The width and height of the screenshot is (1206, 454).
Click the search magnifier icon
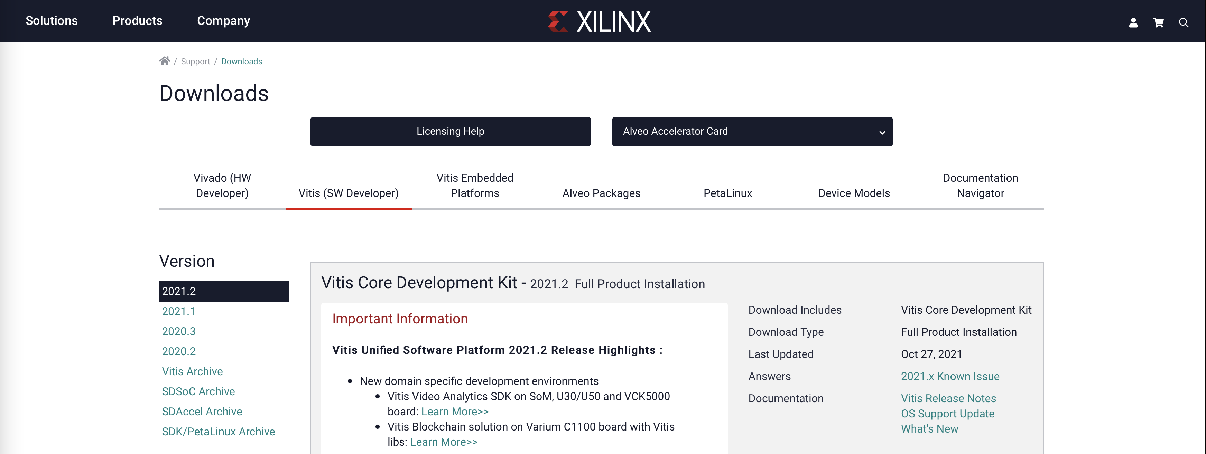pos(1184,22)
